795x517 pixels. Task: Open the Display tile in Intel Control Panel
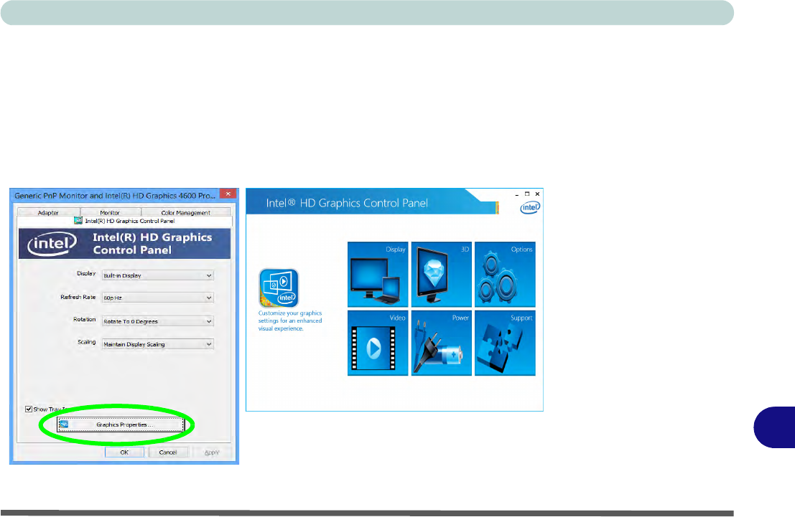tap(378, 275)
